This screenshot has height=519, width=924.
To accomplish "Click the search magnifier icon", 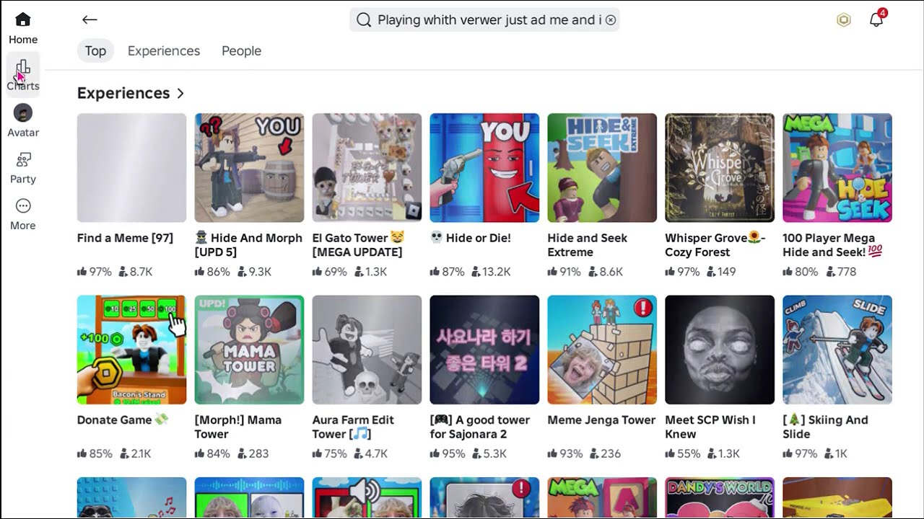I will (364, 20).
